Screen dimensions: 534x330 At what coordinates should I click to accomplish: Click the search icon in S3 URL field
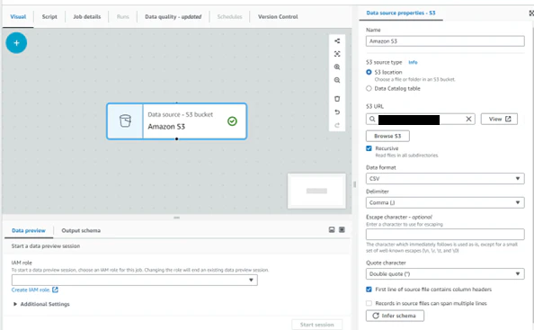click(x=372, y=119)
